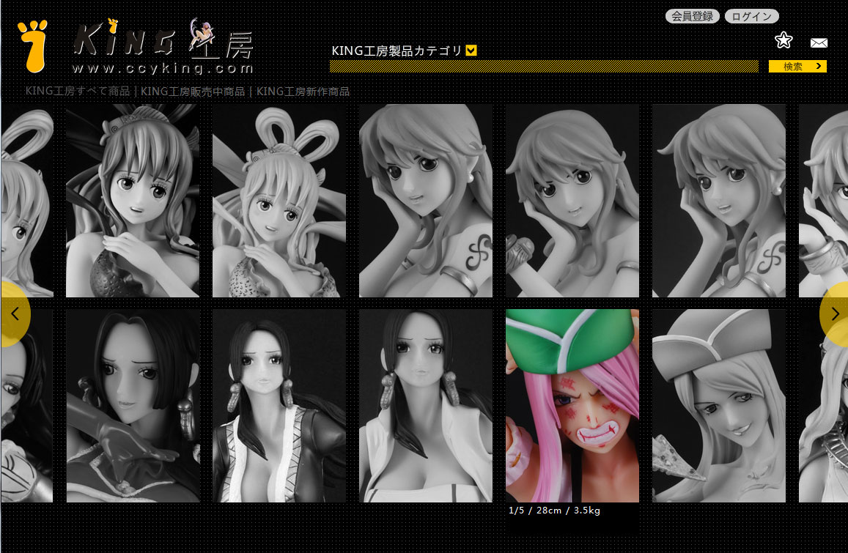
Task: Expand the KING工房製品カテゴリ dropdown arrow
Action: (471, 51)
